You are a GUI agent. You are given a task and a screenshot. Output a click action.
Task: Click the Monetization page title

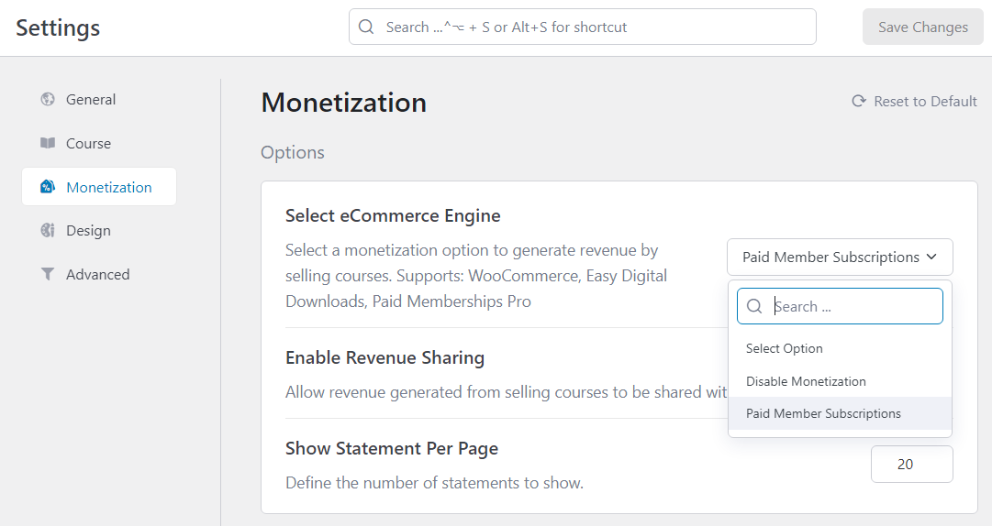pos(343,103)
